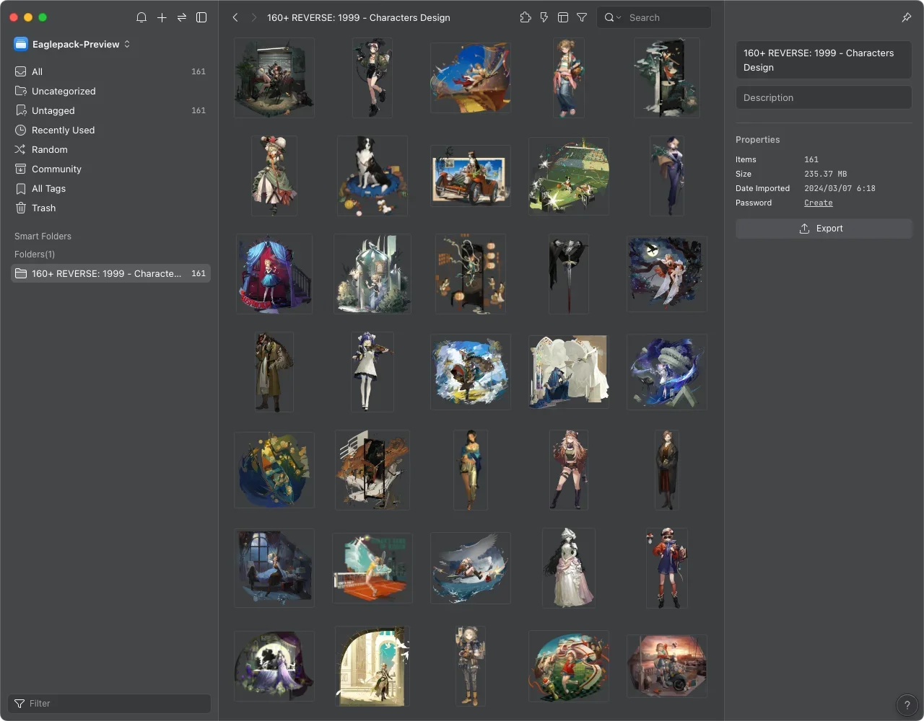
Task: Select the white gown lady thumbnail
Action: (x=569, y=568)
